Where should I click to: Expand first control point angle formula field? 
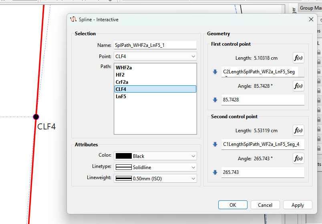pos(215,100)
